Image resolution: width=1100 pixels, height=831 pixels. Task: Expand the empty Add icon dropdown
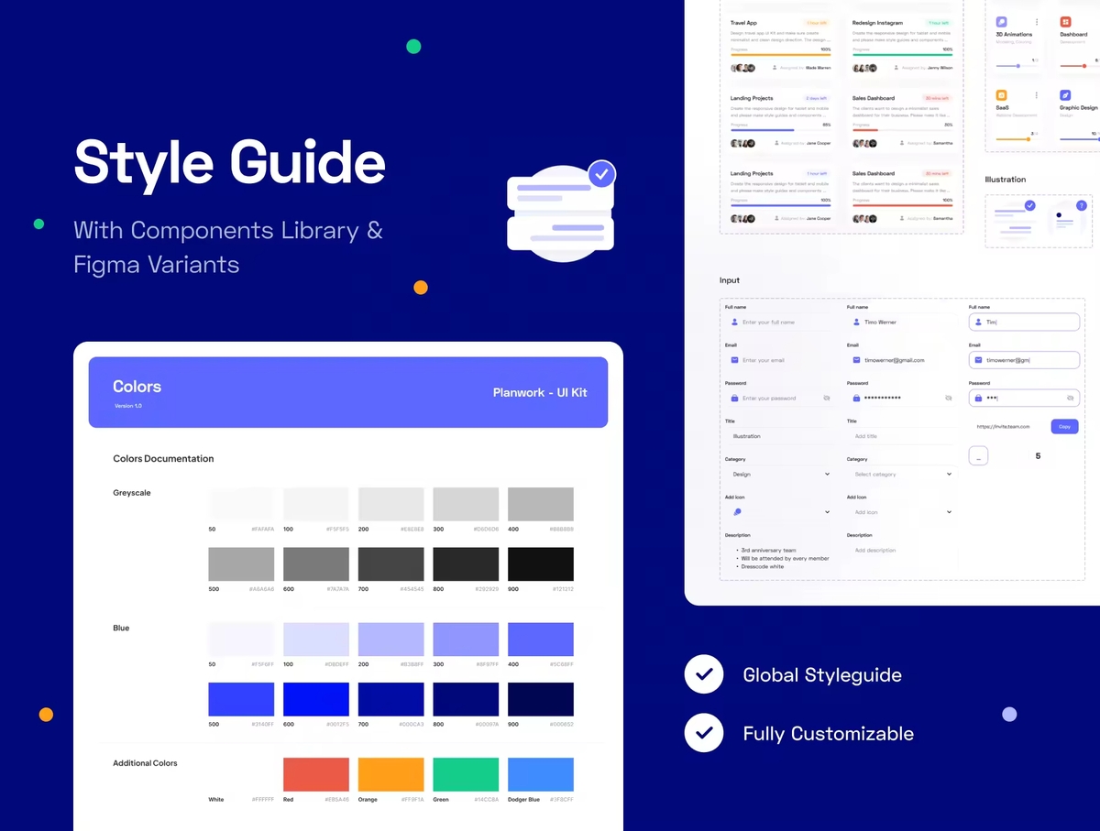(x=948, y=512)
